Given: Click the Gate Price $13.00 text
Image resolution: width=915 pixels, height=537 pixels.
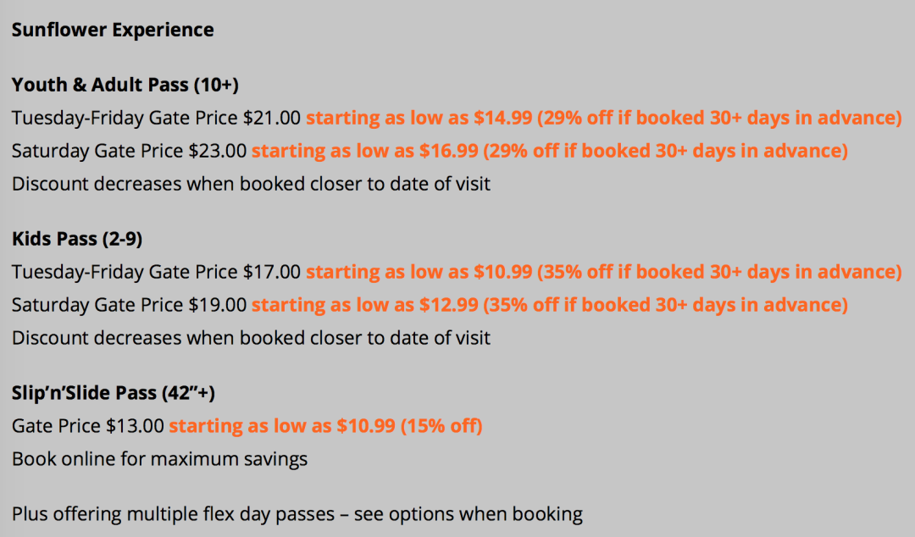Looking at the screenshot, I should [x=87, y=426].
